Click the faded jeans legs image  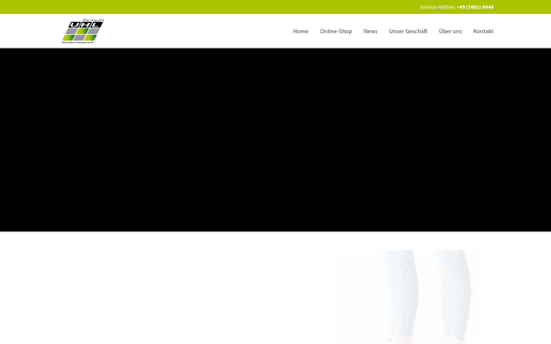click(406, 297)
